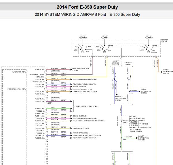Screen dimensions: 173x165
Task: Select the 'GRY/VIO VLN33' wire label
Action: [58, 88]
